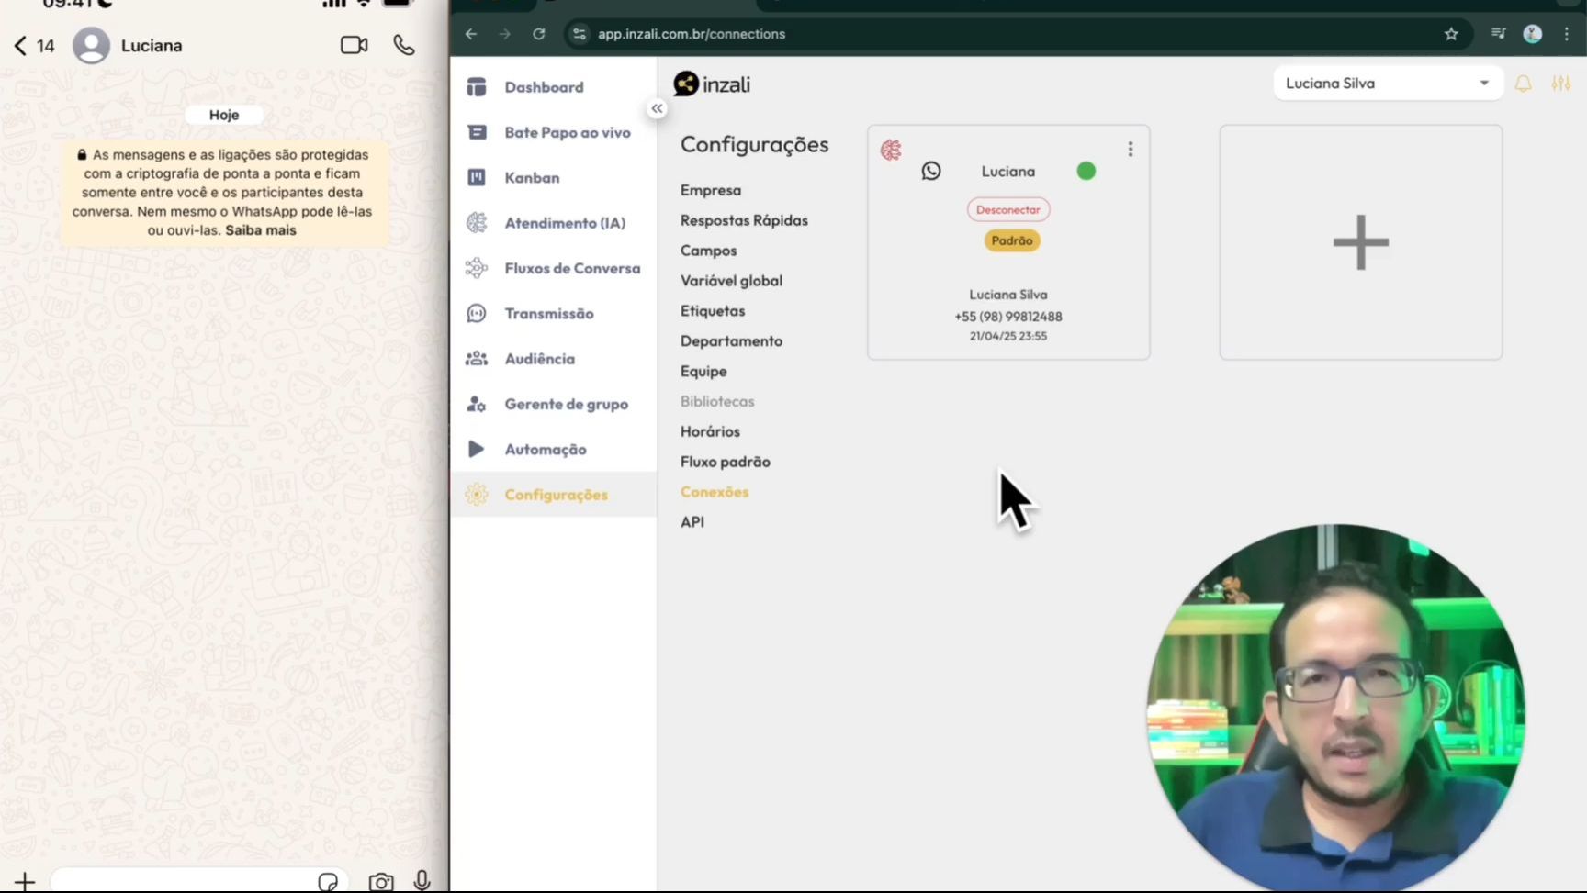Screen dimensions: 1587x893
Task: Open Atendimento (IA) brain icon
Action: click(x=477, y=223)
